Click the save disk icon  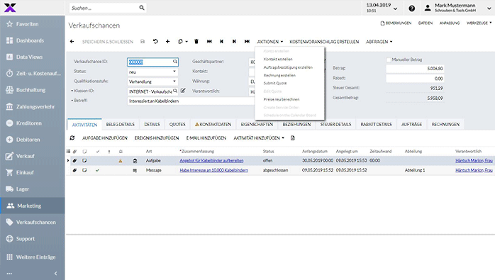coord(143,41)
